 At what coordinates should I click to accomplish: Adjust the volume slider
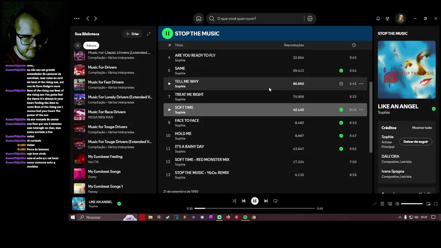pos(412,204)
